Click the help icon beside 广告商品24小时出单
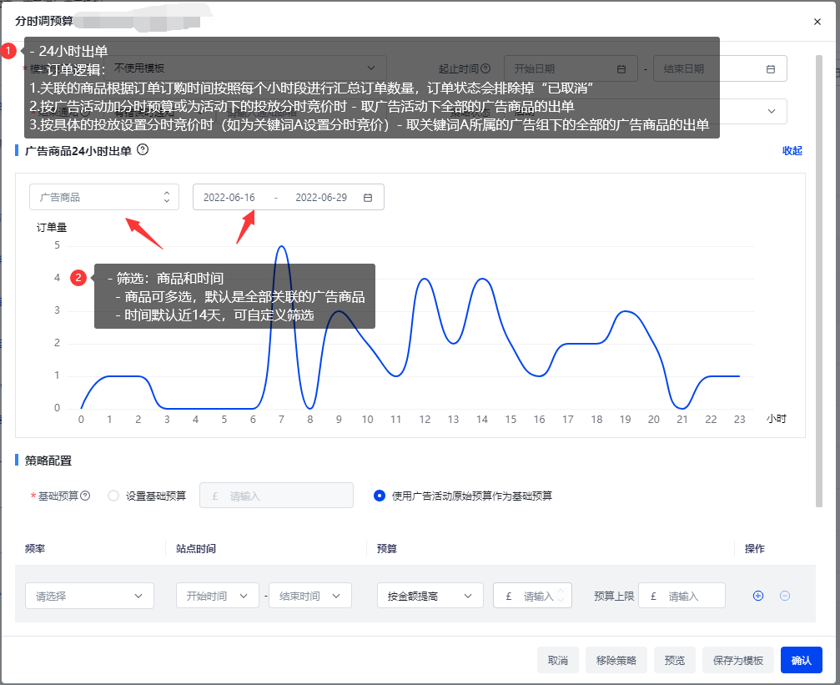The height and width of the screenshot is (685, 840). (143, 150)
